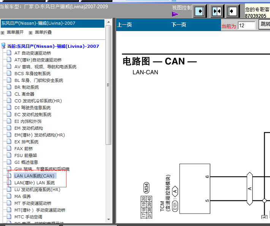The width and height of the screenshot is (270, 226).
Task: Click the tree panel scroll-down arrow
Action: point(109,220)
